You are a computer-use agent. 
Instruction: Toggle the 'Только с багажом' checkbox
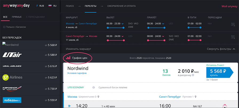click(x=4, y=27)
